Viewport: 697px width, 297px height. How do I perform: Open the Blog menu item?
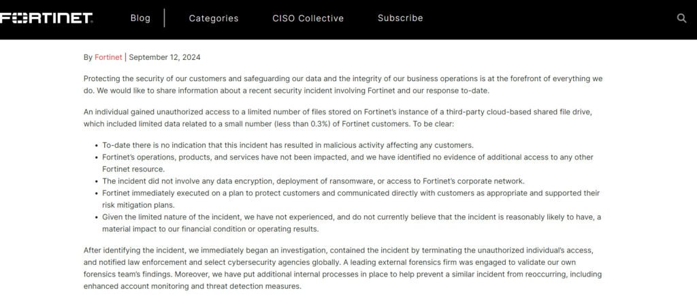tap(140, 18)
